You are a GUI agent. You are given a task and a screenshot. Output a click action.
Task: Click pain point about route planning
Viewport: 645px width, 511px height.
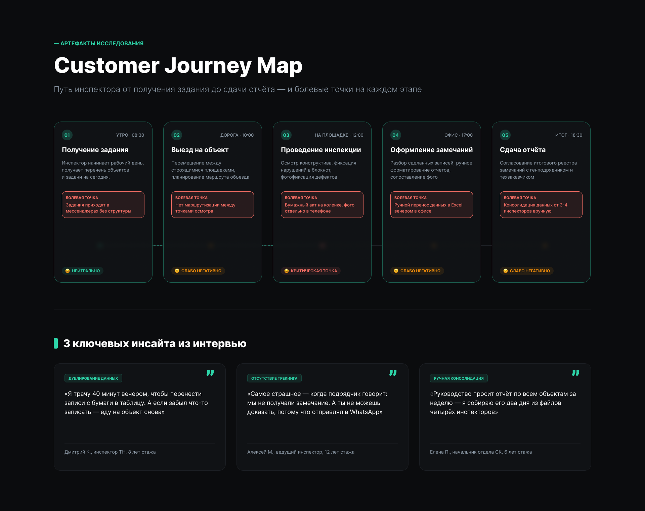click(213, 204)
